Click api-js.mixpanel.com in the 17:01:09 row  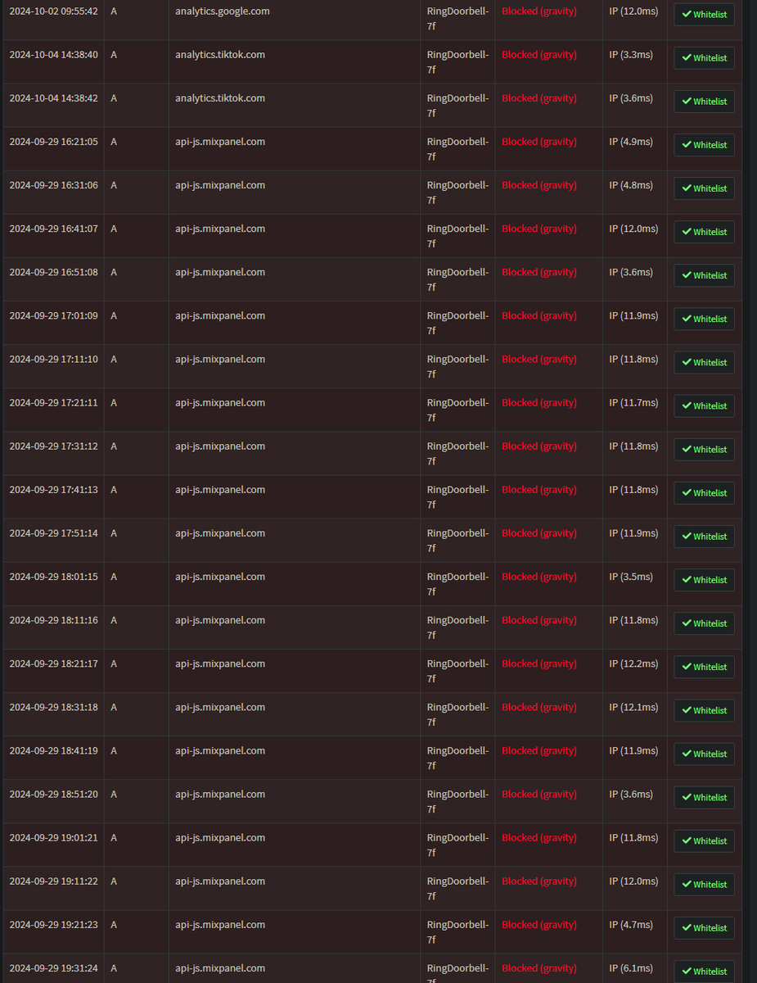219,315
